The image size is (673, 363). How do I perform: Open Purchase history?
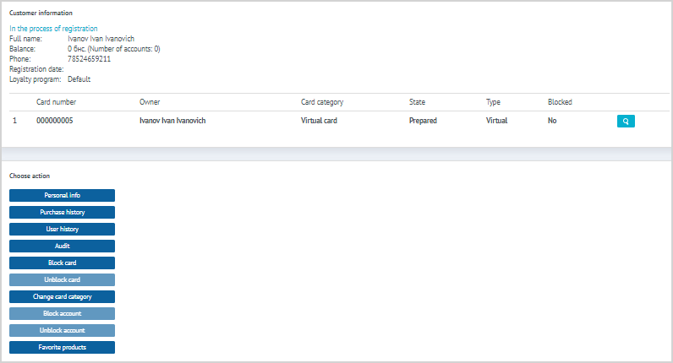tap(62, 212)
